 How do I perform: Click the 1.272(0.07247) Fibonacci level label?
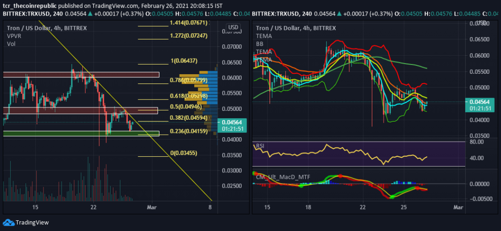tap(189, 36)
